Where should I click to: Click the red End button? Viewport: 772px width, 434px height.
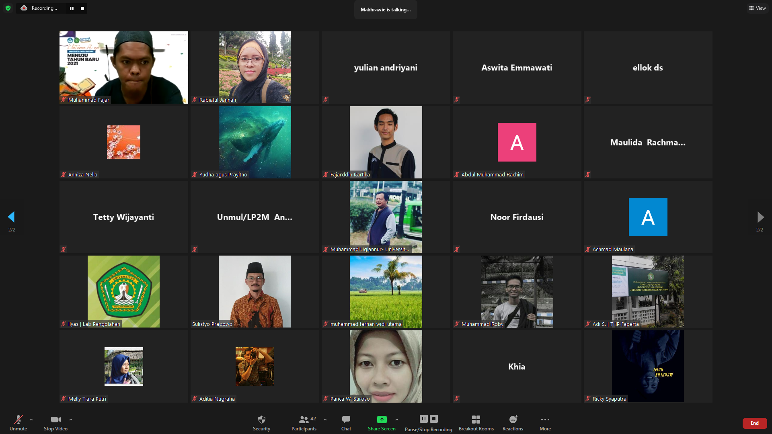755,423
